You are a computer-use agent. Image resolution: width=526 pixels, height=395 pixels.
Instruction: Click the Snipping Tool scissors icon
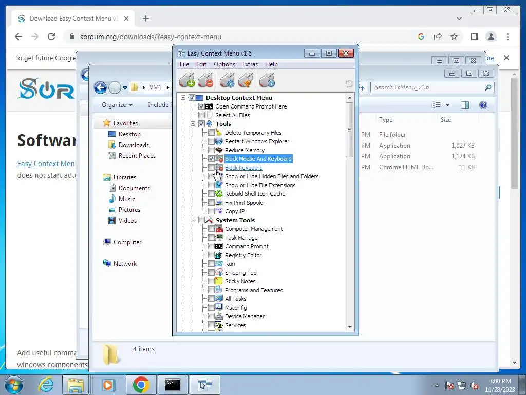[x=219, y=273]
